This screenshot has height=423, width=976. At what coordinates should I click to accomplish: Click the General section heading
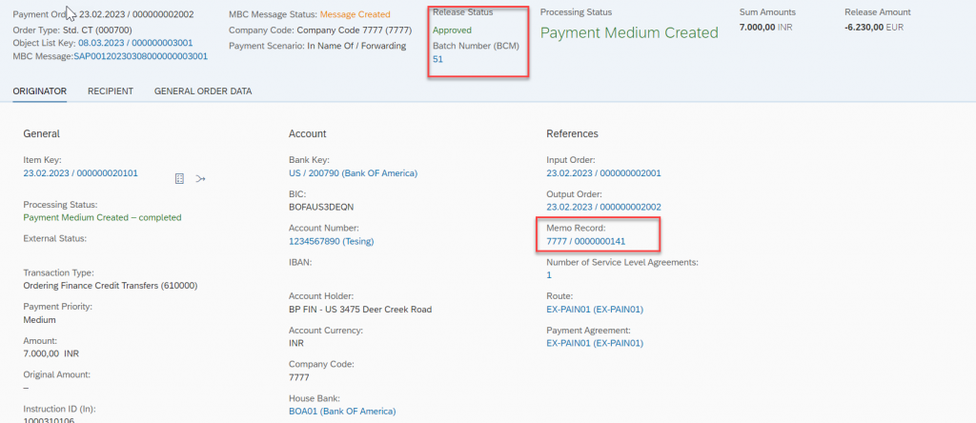[42, 133]
